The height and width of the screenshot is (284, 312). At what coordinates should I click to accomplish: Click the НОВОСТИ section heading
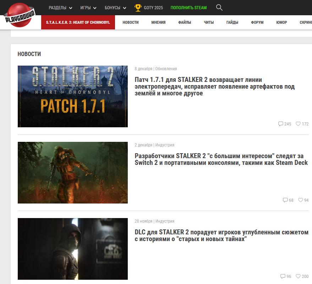pos(29,54)
